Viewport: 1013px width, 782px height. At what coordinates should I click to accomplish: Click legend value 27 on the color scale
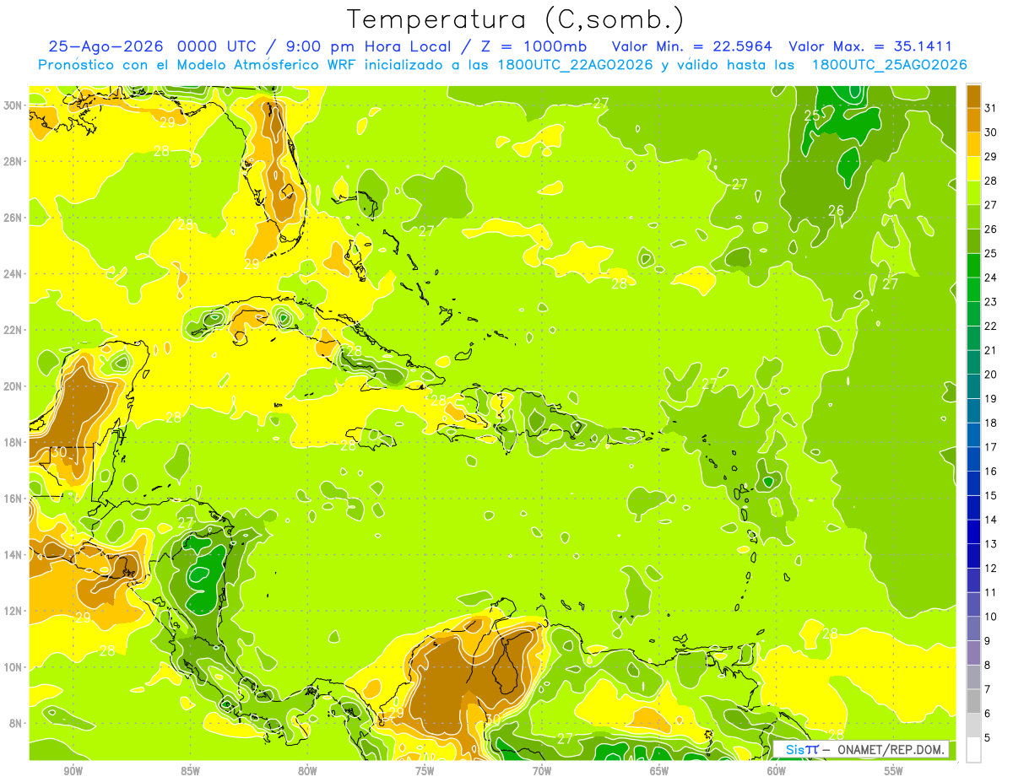[x=991, y=205]
